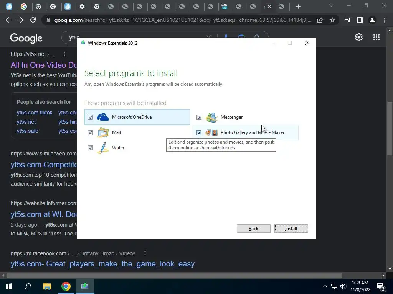
Task: Toggle the Messenger checkbox
Action: pyautogui.click(x=199, y=117)
